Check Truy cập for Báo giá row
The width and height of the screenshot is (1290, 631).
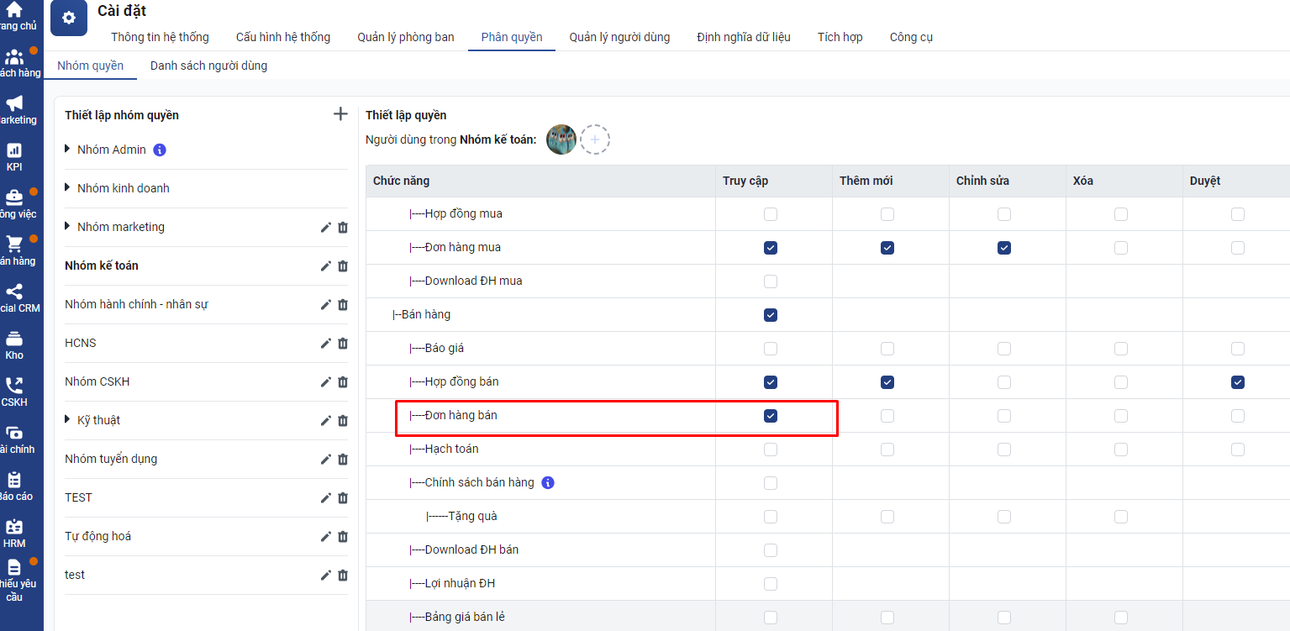771,349
